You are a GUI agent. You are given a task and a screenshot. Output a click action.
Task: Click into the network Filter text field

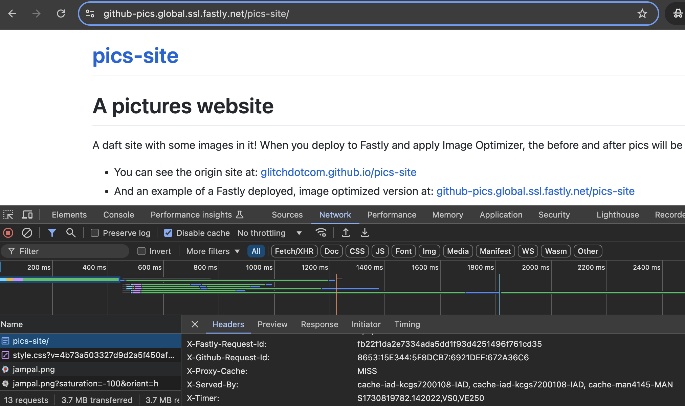click(65, 251)
